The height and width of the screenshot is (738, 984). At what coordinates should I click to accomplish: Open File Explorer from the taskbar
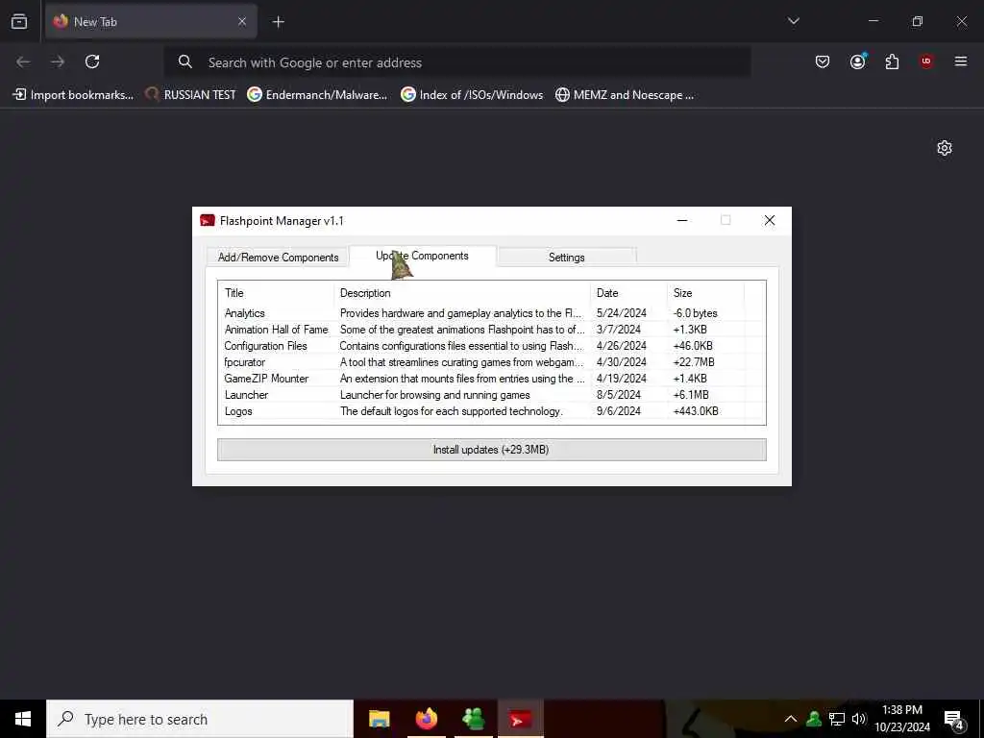[379, 719]
